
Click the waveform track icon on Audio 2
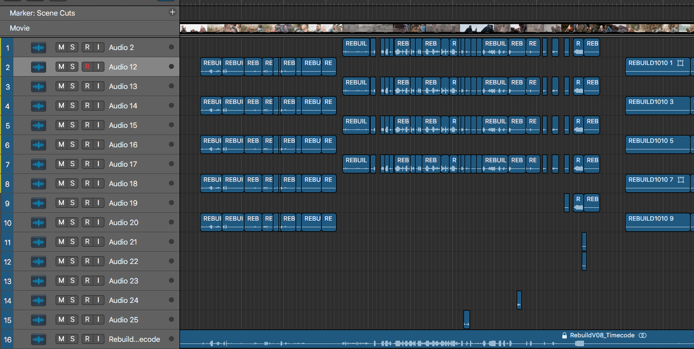pos(38,47)
